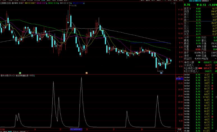
Task: Click the 收益 -0.410 value
Action: (198, 58)
